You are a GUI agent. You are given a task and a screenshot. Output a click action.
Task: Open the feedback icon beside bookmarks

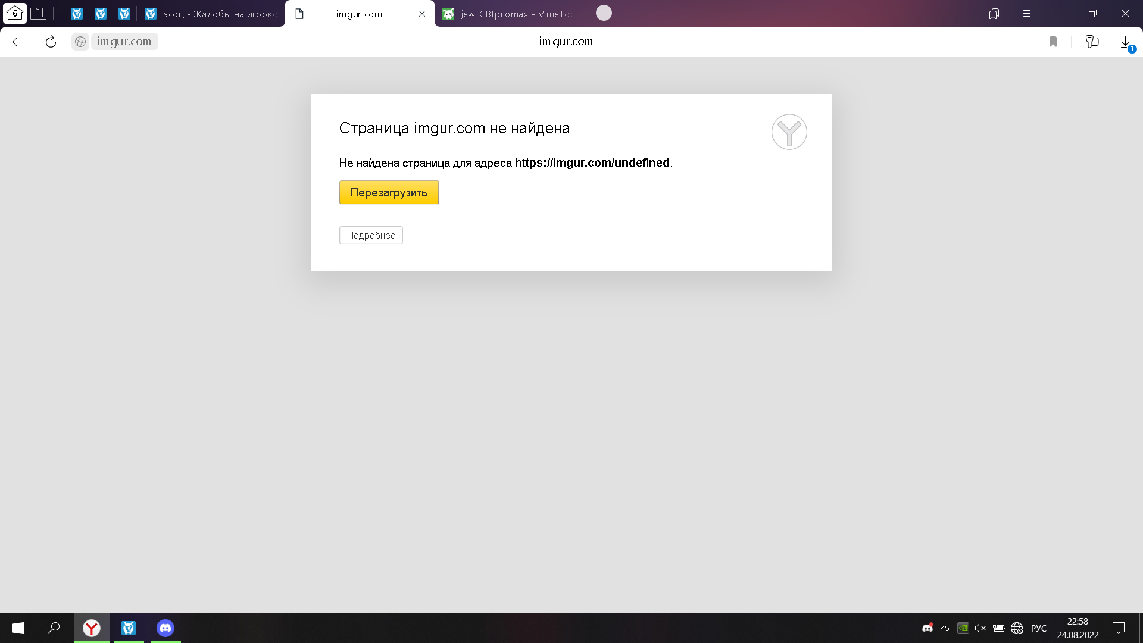pyautogui.click(x=1092, y=42)
